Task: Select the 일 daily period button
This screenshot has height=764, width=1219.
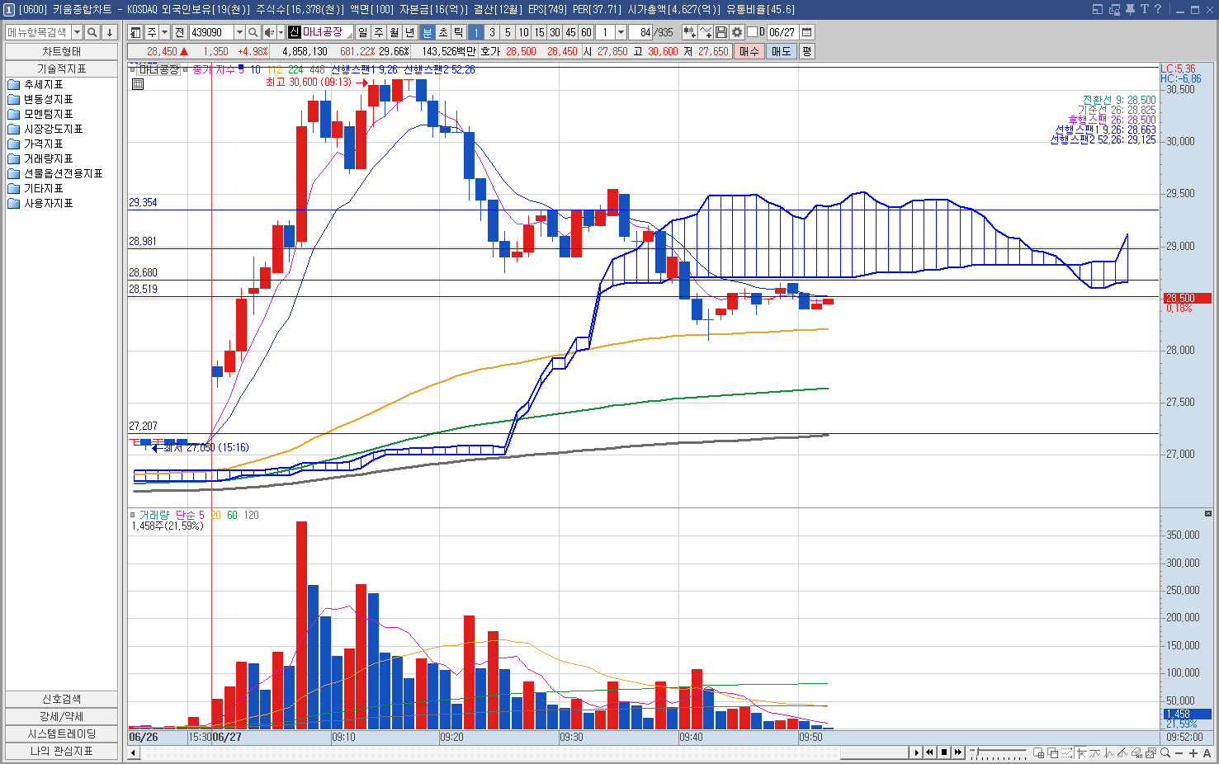Action: click(x=362, y=32)
